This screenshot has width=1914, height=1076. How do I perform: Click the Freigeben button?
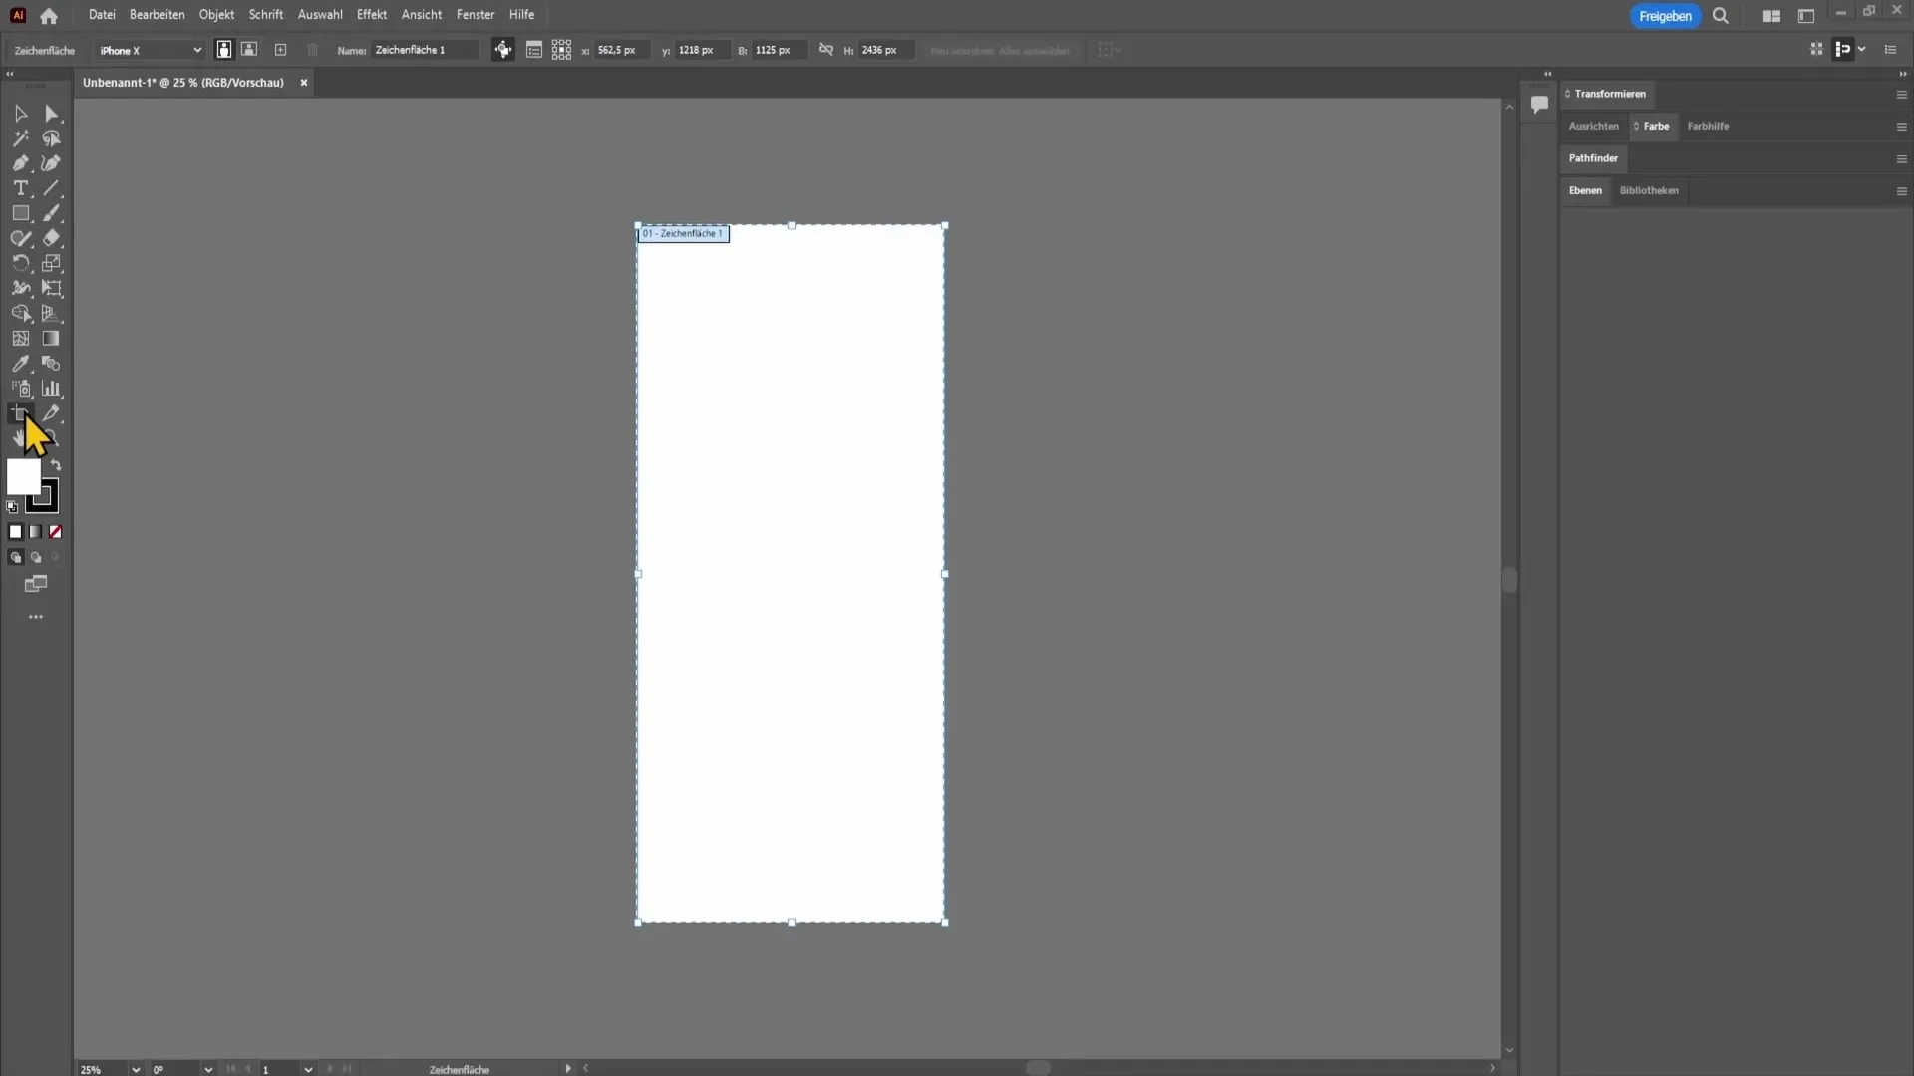(x=1665, y=16)
